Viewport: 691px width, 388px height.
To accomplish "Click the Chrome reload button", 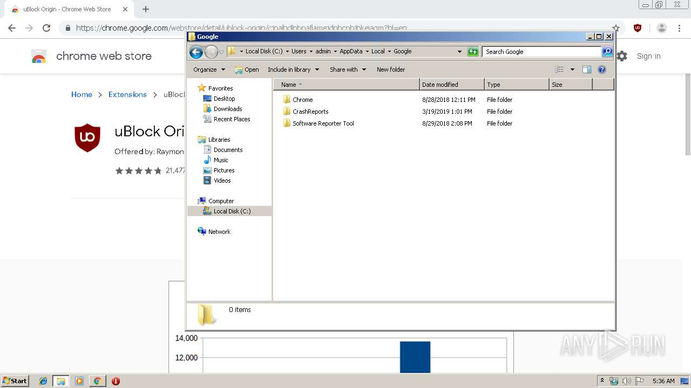I will point(46,28).
